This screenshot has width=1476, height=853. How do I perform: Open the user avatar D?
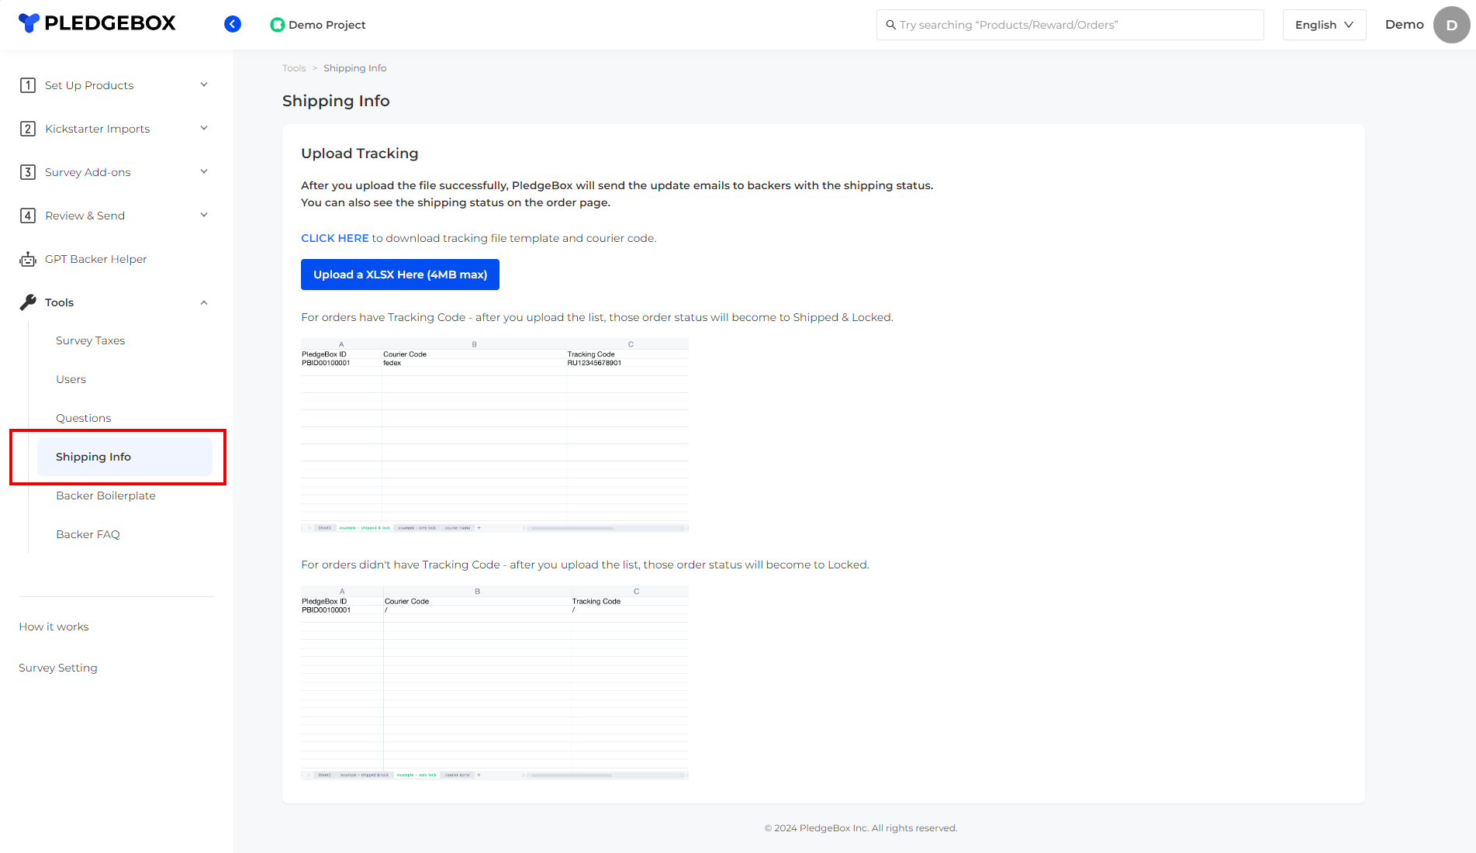[x=1451, y=25]
